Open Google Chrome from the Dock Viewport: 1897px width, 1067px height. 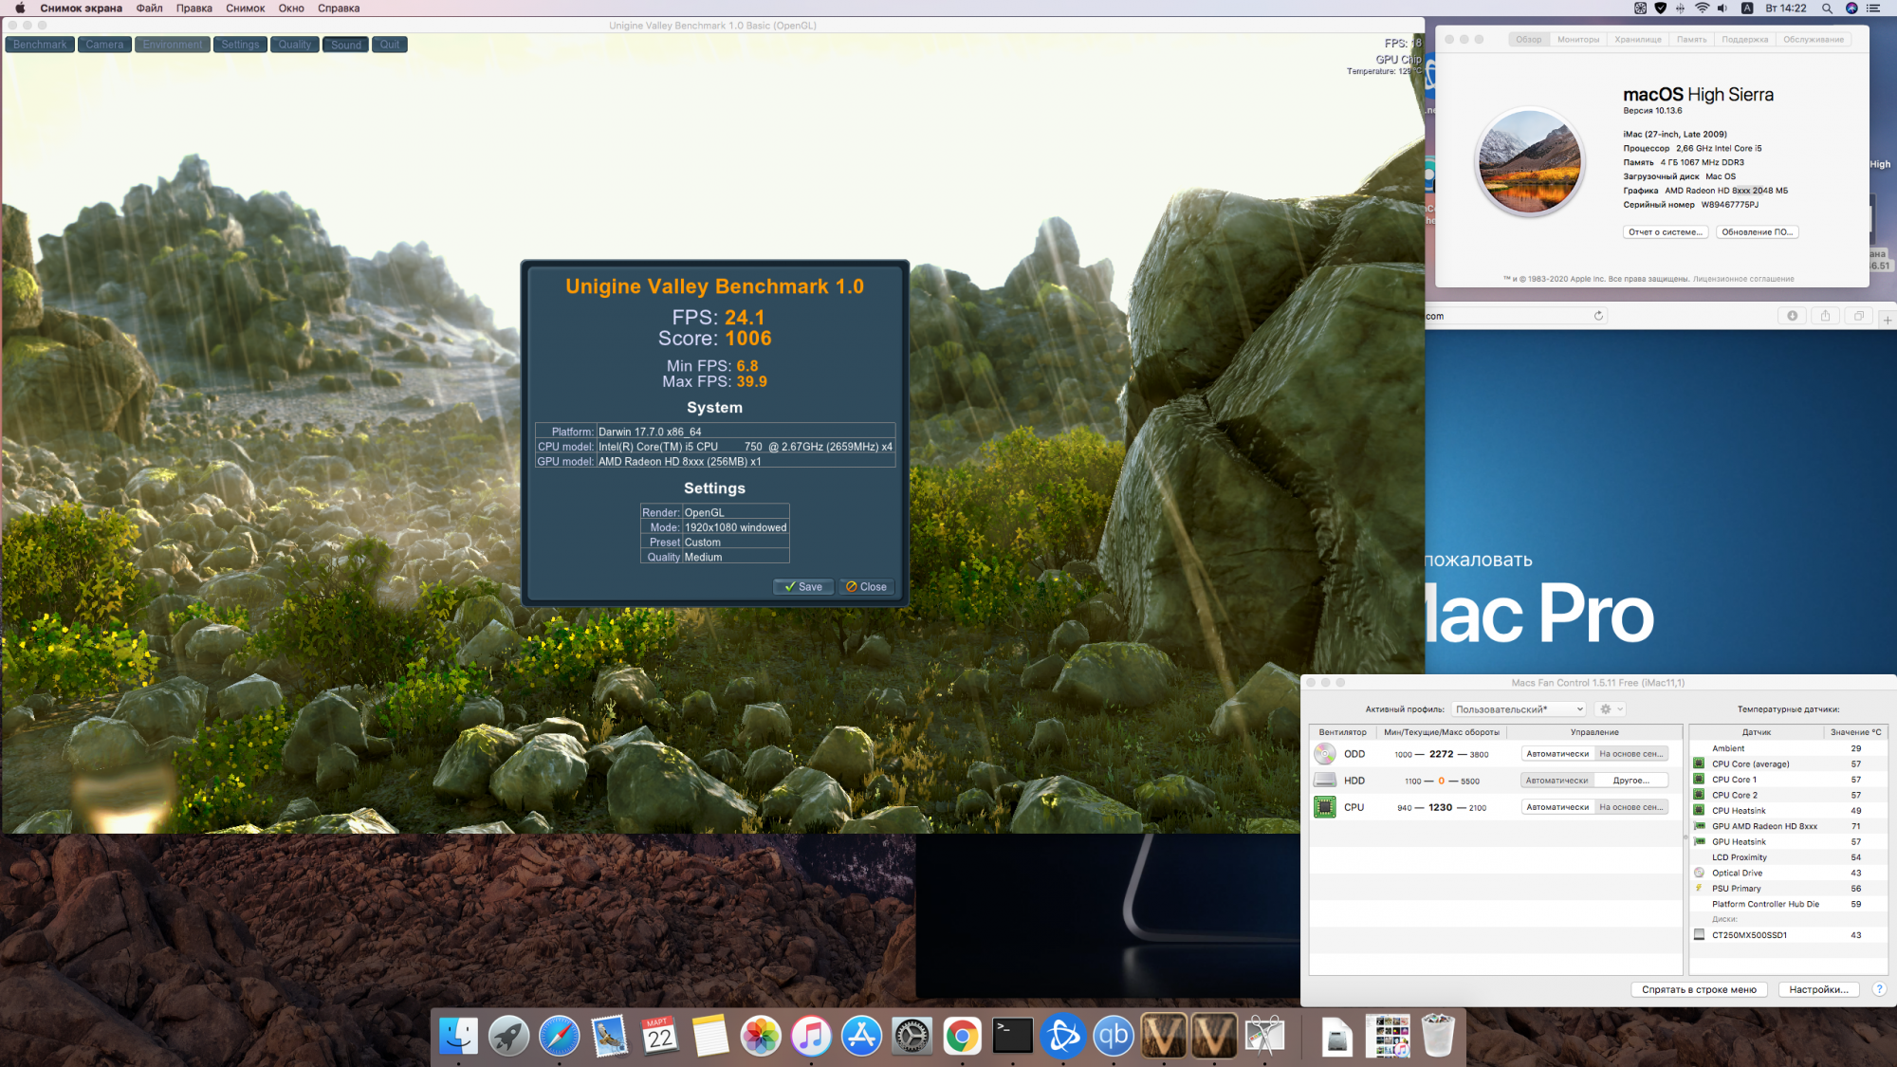[x=962, y=1036]
